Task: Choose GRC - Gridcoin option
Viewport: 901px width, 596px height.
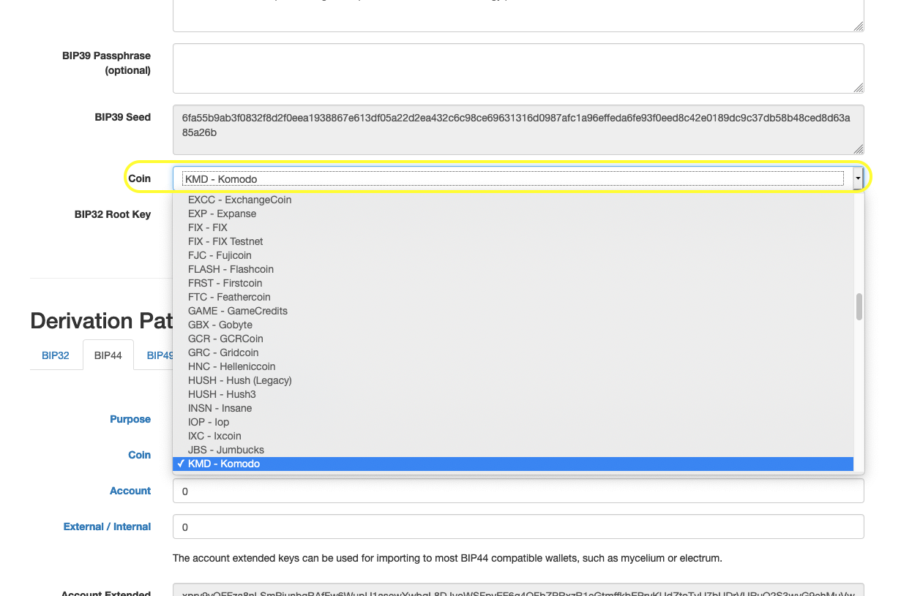Action: coord(513,352)
